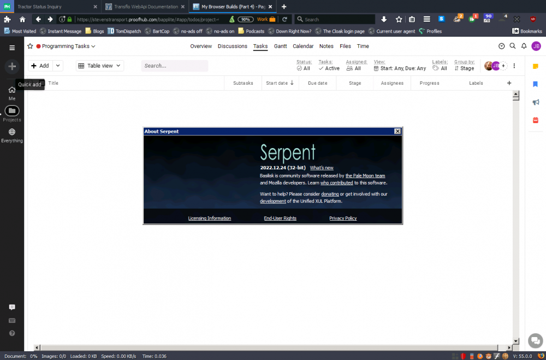Expand the Add button dropdown arrow
Viewport: 546px width, 360px height.
[x=57, y=66]
